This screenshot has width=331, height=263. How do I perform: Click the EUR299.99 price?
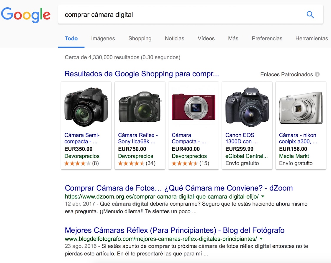tap(239, 149)
